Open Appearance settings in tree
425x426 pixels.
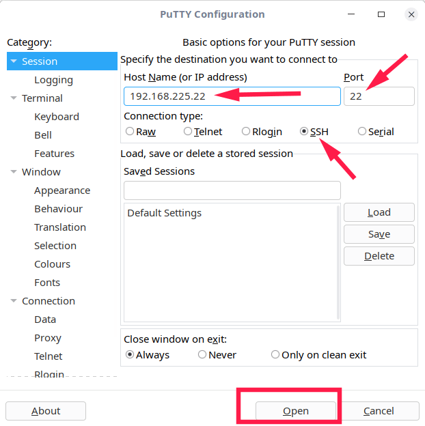point(62,190)
